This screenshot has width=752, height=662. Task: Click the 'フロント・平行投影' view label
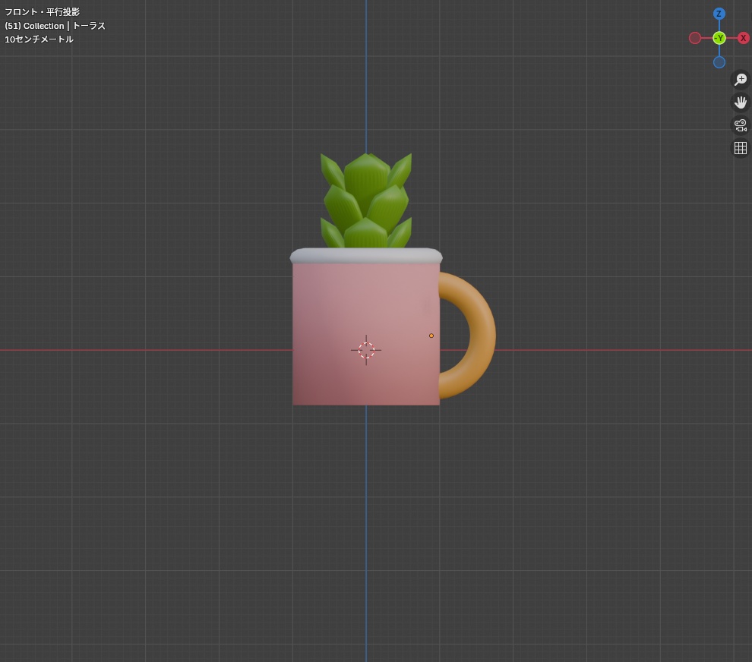[43, 12]
